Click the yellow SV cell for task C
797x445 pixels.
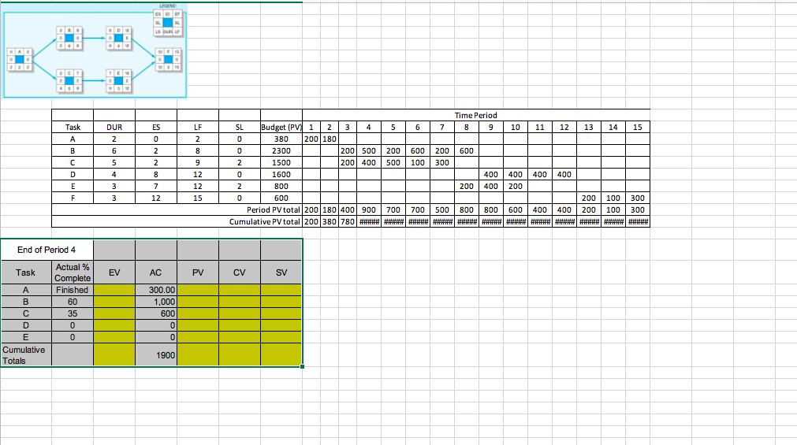tap(281, 313)
